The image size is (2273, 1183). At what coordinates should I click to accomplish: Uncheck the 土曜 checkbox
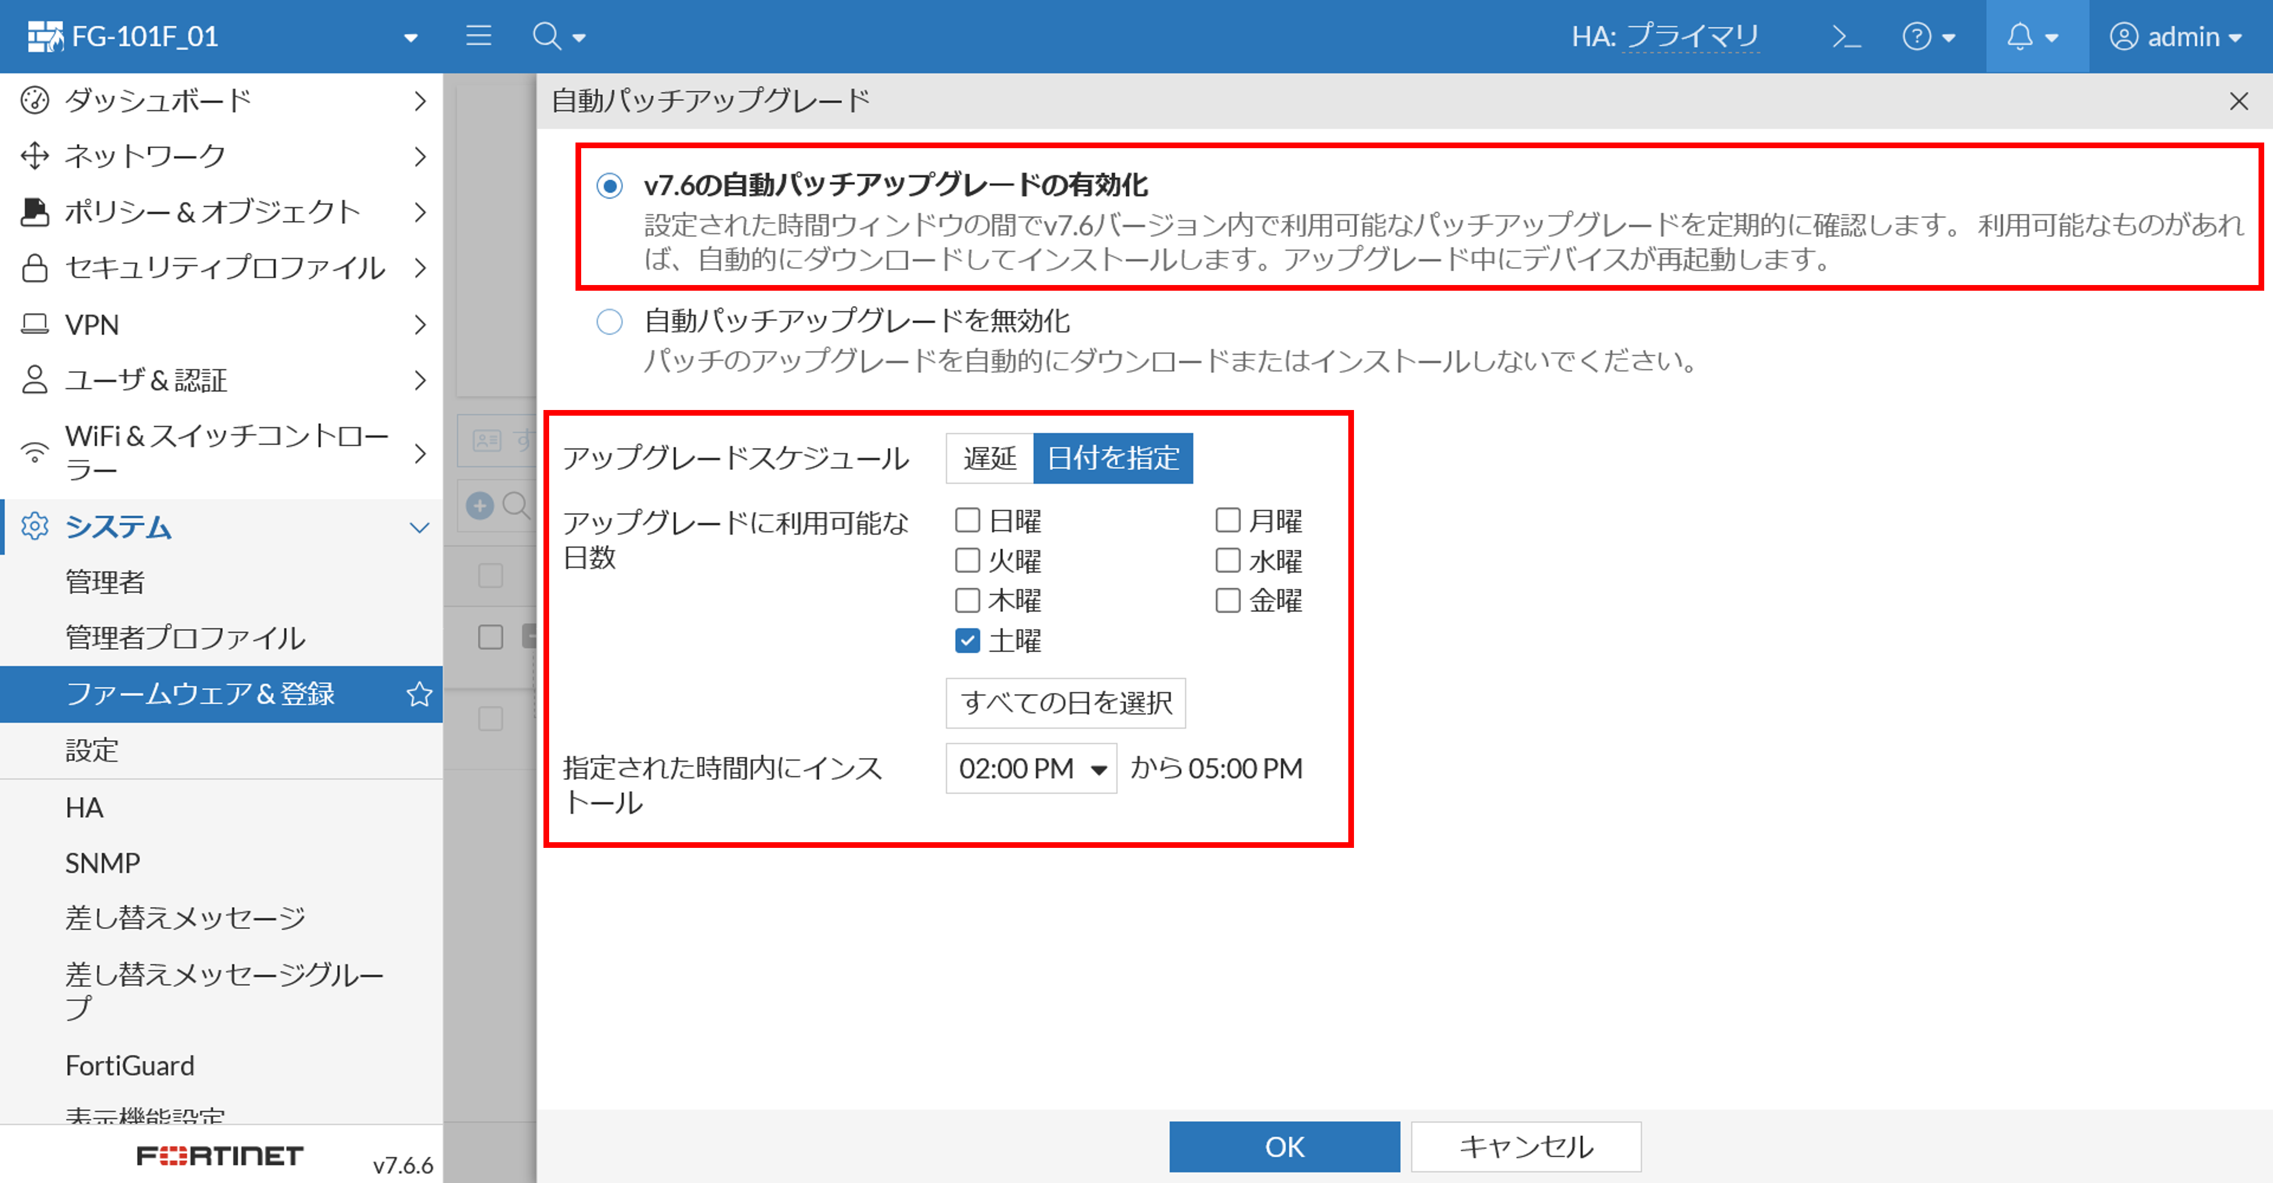click(x=967, y=640)
